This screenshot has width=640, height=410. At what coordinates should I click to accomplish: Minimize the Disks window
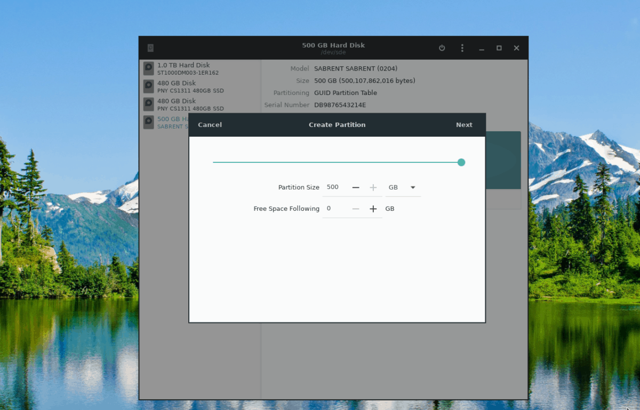point(482,48)
